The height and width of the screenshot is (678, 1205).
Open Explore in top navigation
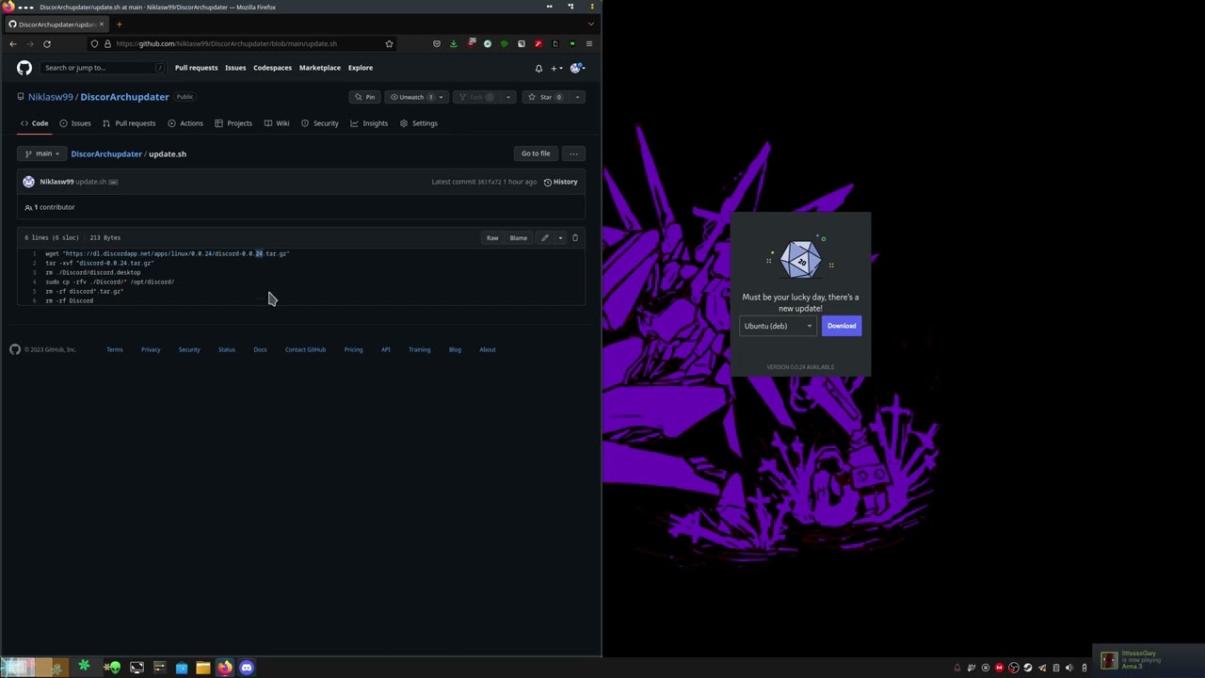click(361, 68)
